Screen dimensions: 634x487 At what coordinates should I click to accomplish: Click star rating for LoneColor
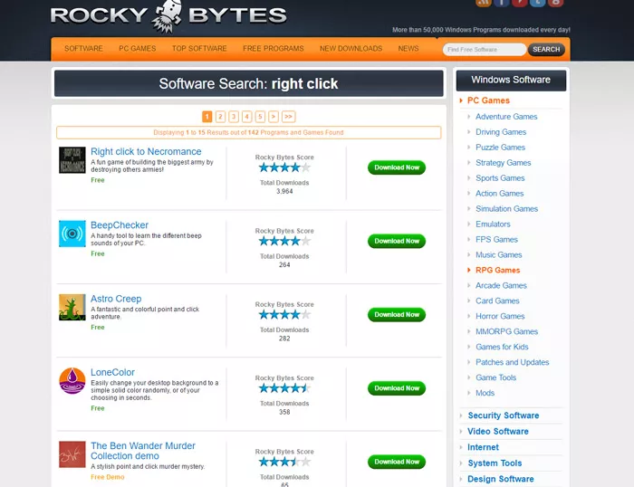coord(284,388)
